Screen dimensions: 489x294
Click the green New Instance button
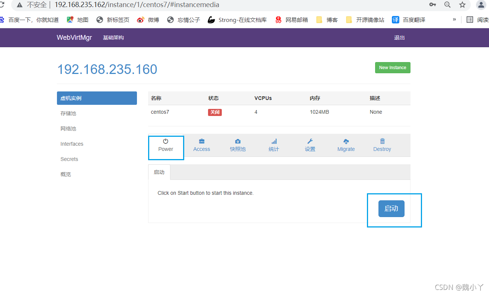coord(393,68)
